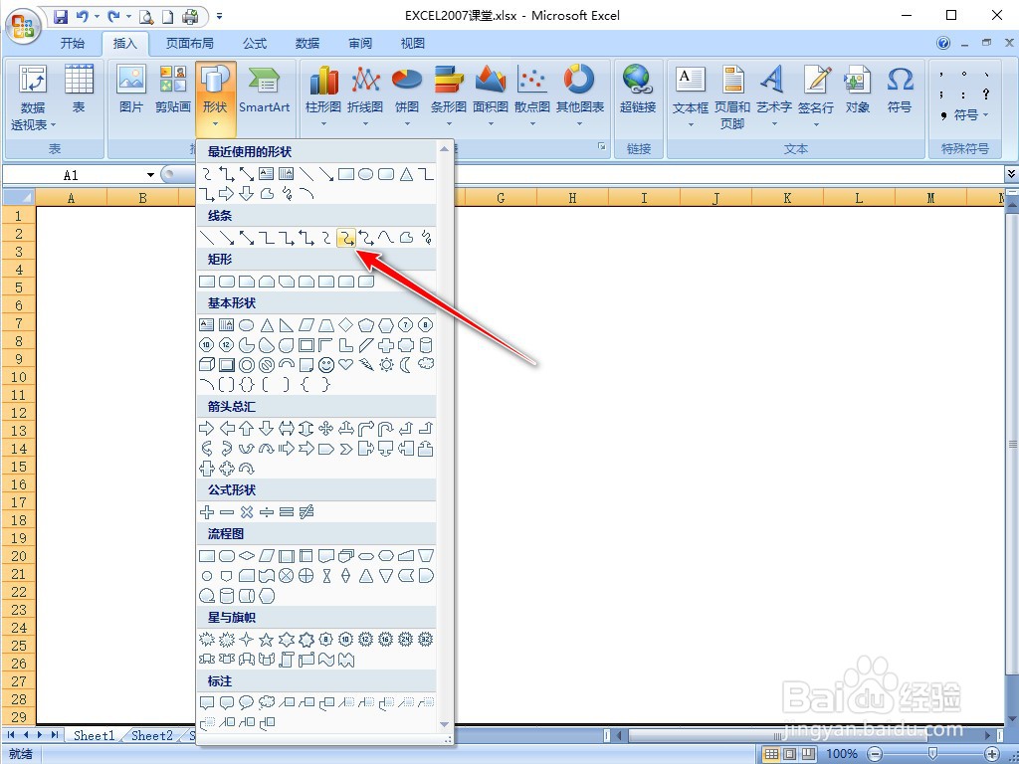Open the Office button menu
Viewport: 1019px width, 764px height.
click(24, 27)
